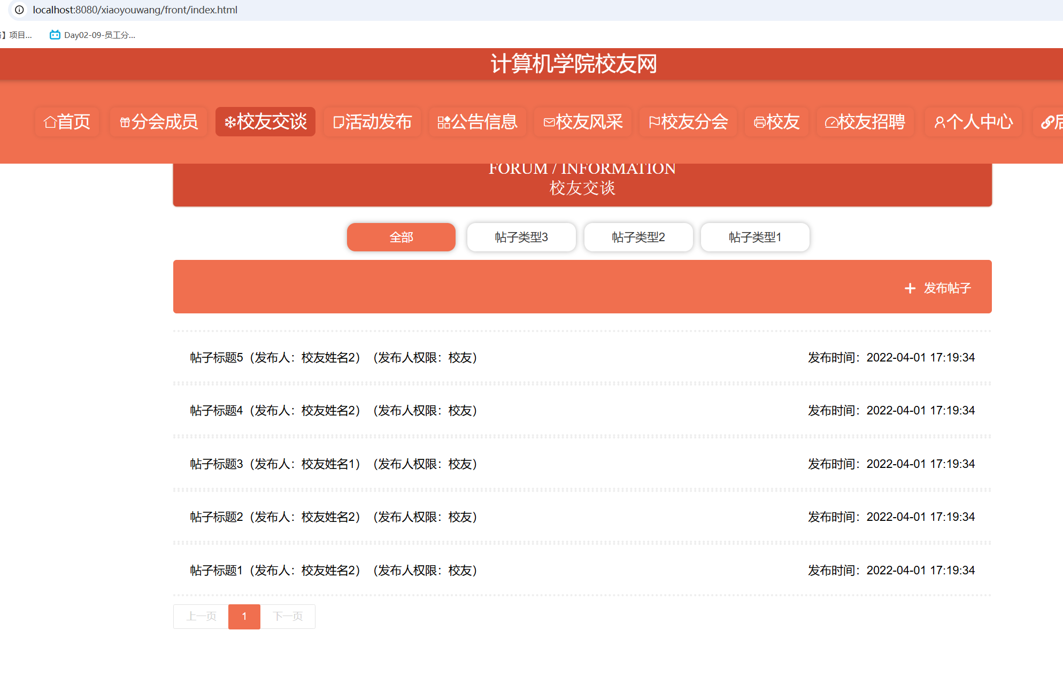This screenshot has width=1063, height=692.
Task: Go to 分会成员 page
Action: (158, 122)
